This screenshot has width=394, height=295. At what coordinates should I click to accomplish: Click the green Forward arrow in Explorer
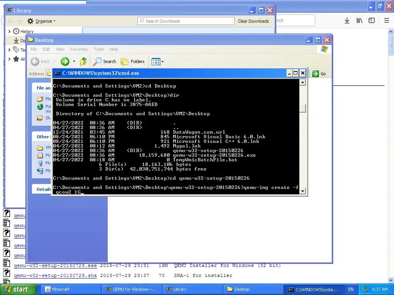[65, 61]
